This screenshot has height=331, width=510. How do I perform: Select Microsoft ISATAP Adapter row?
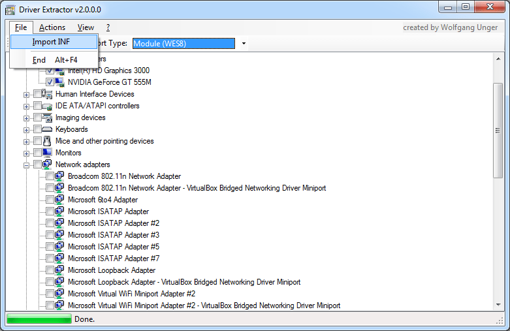[x=108, y=212]
